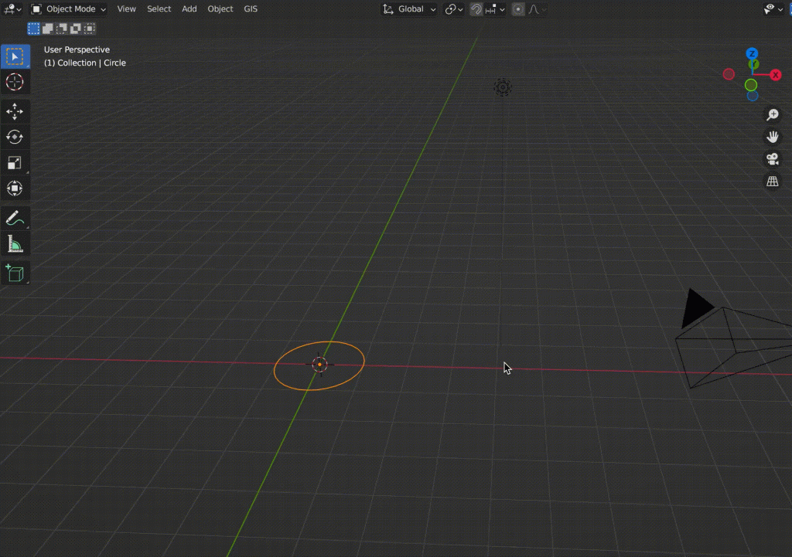The image size is (792, 557).
Task: Pick the Annotate tool
Action: pos(15,218)
